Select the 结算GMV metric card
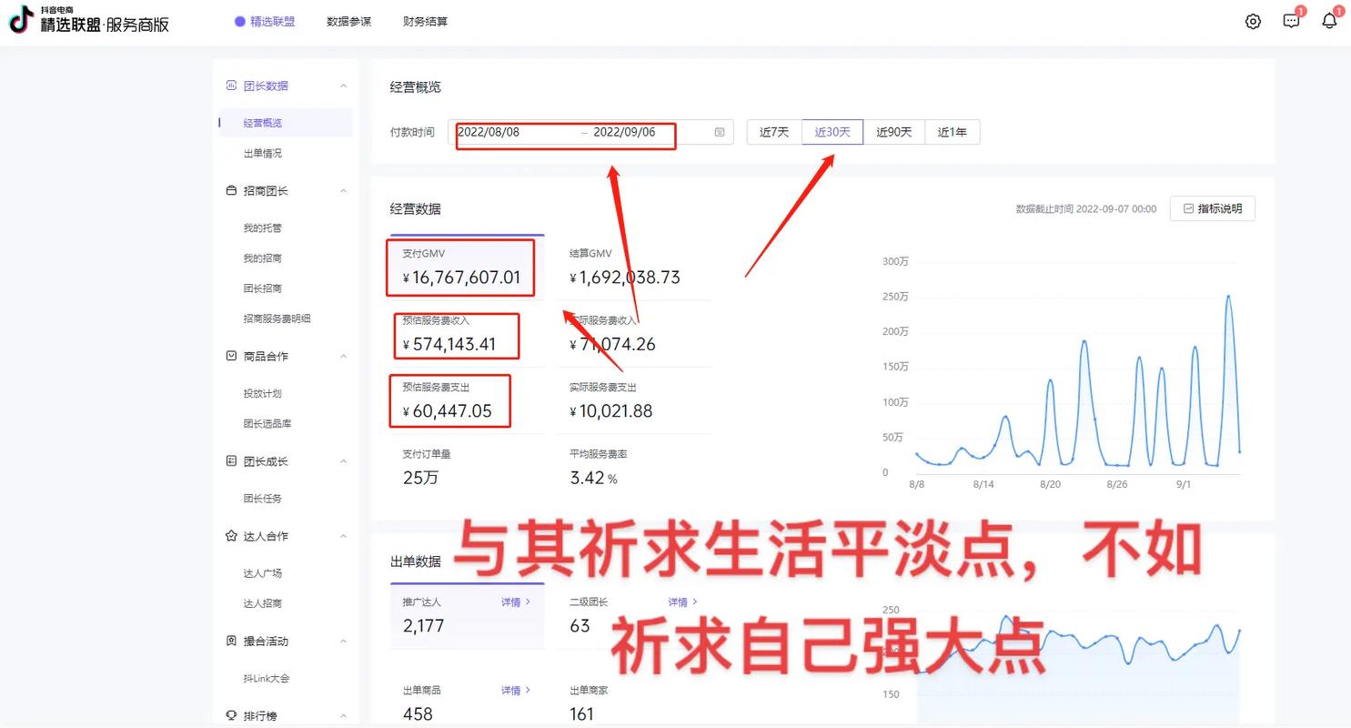 coord(635,268)
